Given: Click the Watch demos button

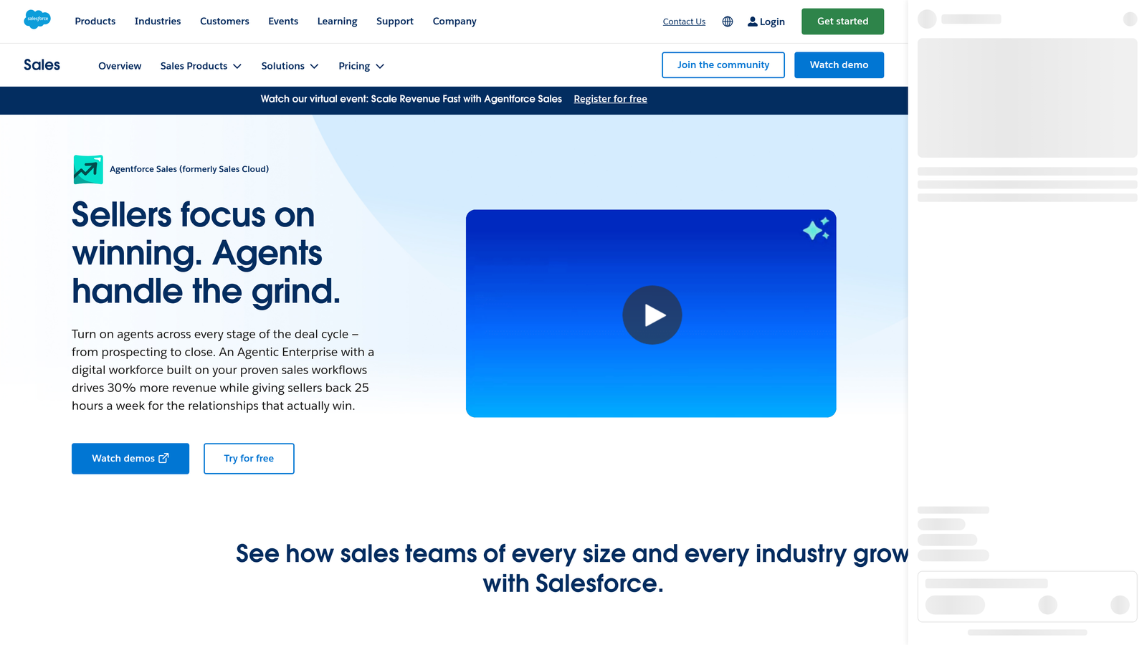Looking at the screenshot, I should (130, 459).
